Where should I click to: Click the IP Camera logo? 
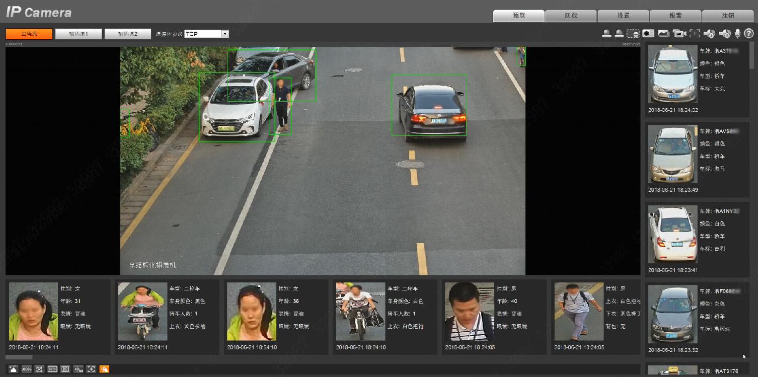point(39,13)
